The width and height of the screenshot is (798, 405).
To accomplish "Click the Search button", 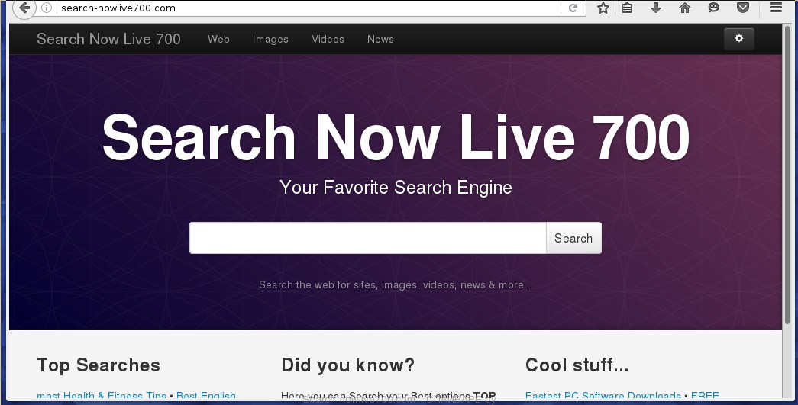I will (x=573, y=238).
